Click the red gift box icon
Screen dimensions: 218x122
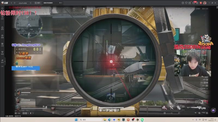point(201,3)
